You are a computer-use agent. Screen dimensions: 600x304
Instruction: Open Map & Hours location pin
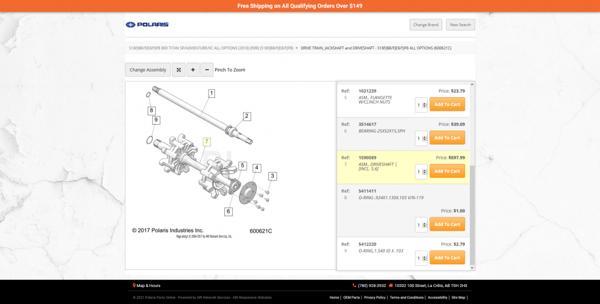click(x=135, y=286)
